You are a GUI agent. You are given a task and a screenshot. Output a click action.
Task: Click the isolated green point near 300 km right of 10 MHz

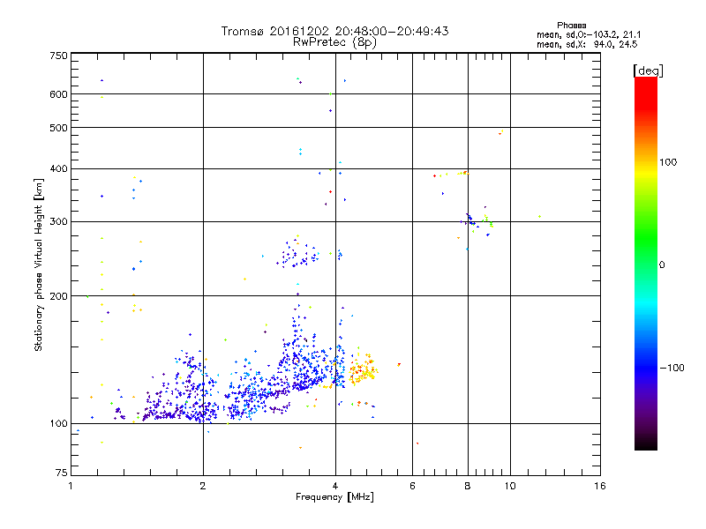tap(539, 216)
